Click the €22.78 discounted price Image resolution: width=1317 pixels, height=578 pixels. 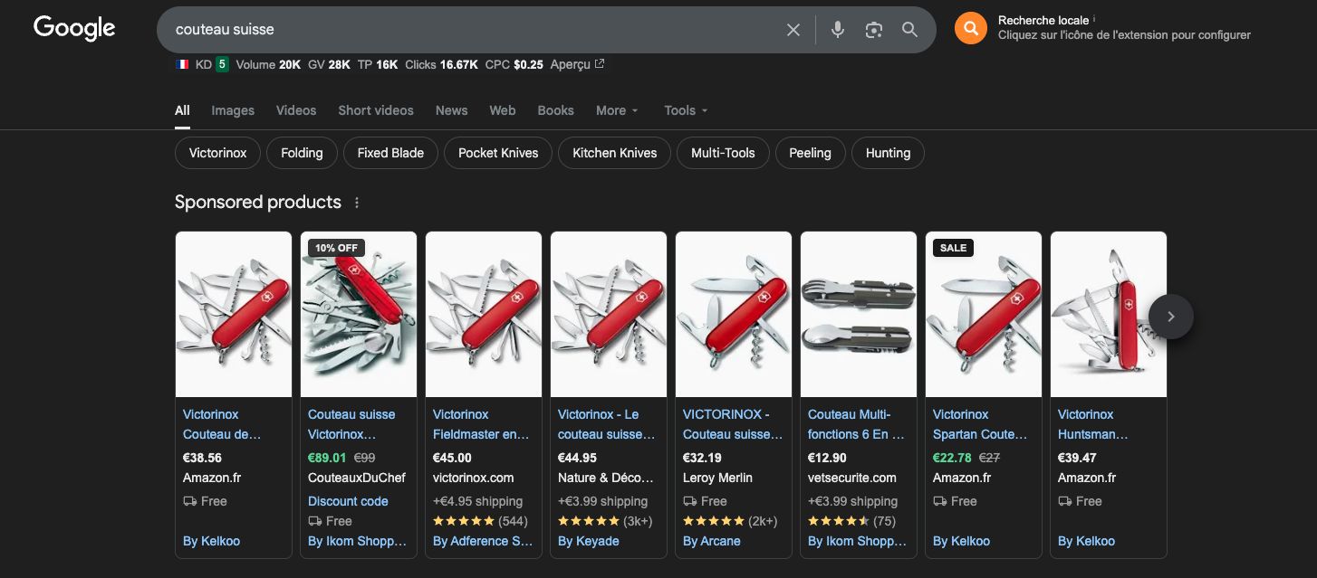pos(952,458)
